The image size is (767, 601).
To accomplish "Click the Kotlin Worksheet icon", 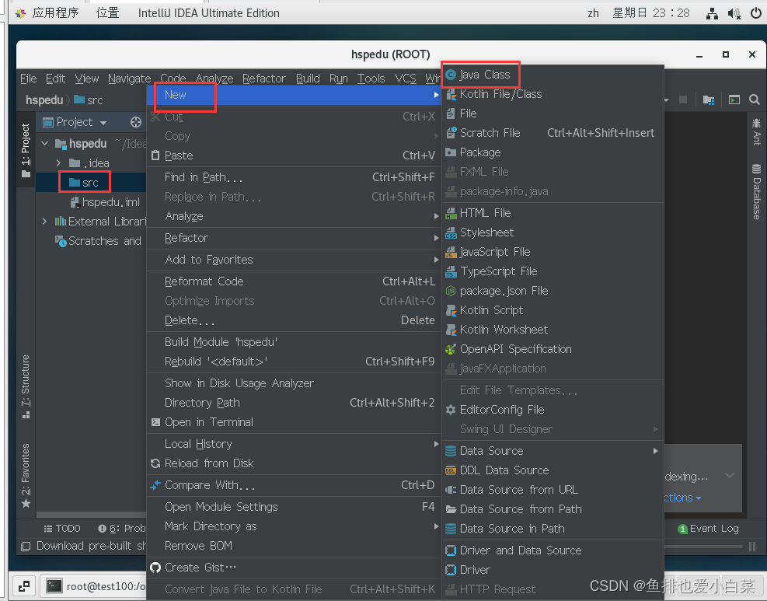I will pyautogui.click(x=451, y=330).
